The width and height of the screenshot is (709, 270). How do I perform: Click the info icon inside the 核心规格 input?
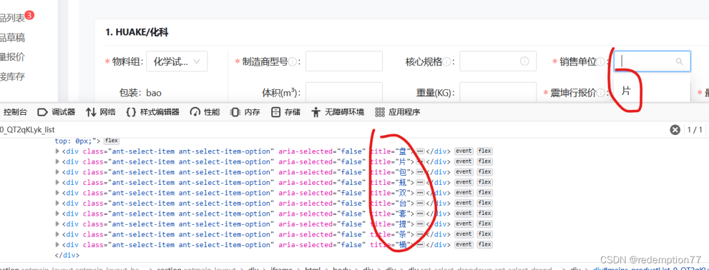(x=525, y=61)
